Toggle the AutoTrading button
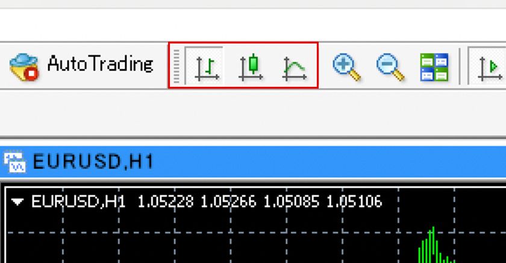Screen dimensions: 506x263 pyautogui.click(x=81, y=66)
